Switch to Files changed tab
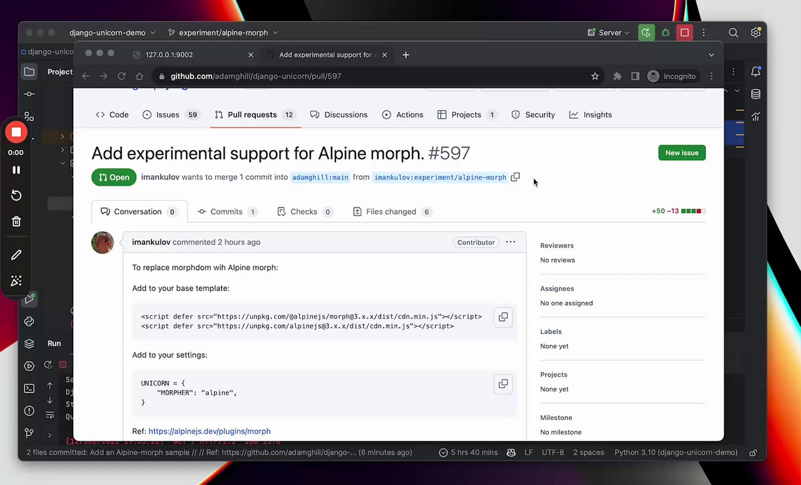 point(392,212)
